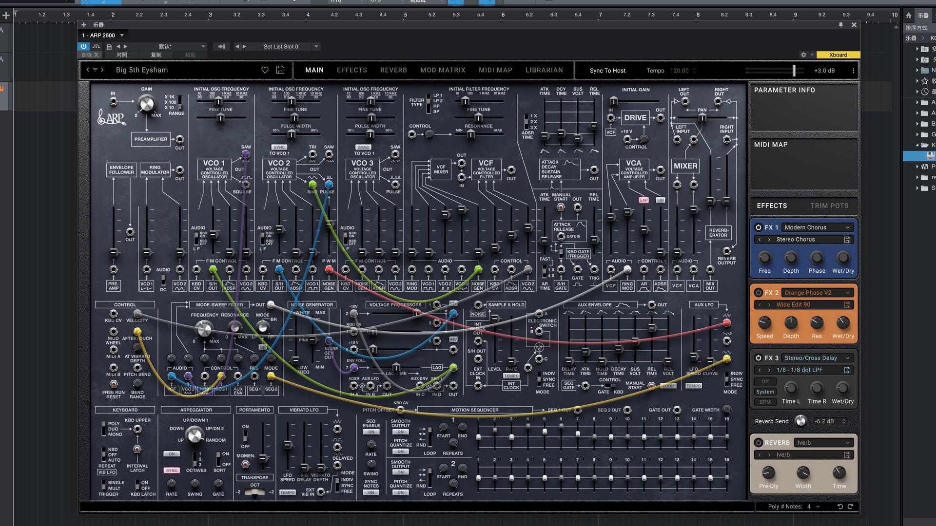Viewport: 936px width, 526px height.
Task: Save the Iverb reverb preset
Action: [847, 455]
